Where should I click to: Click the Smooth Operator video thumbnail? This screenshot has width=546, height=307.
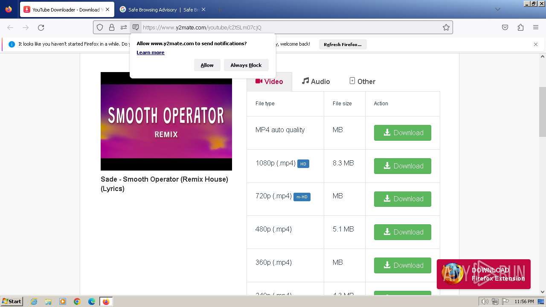(x=166, y=121)
